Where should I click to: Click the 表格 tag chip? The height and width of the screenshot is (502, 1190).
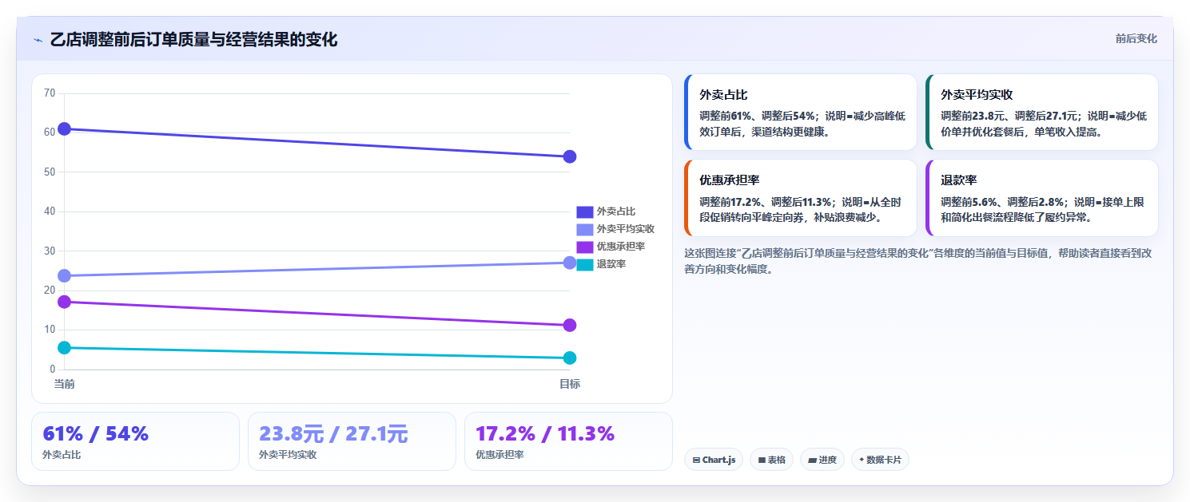(x=771, y=460)
